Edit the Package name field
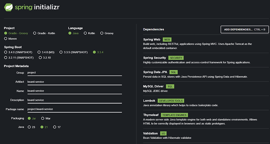 click(x=74, y=109)
